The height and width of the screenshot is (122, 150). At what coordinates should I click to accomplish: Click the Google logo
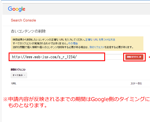pyautogui.click(x=17, y=9)
